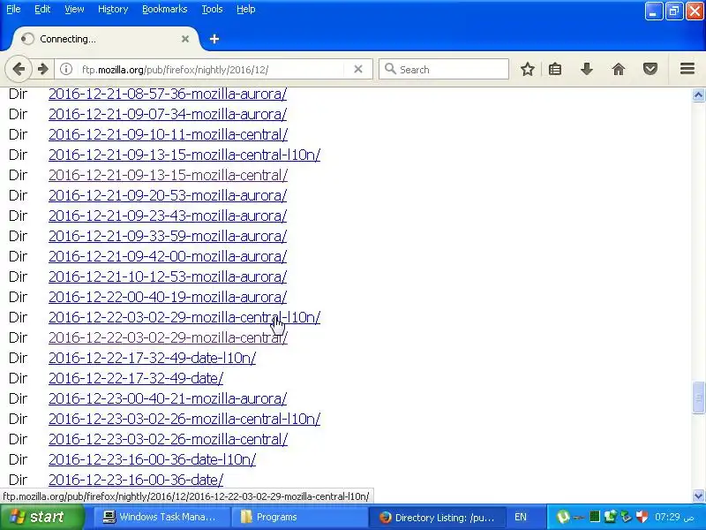Image resolution: width=706 pixels, height=530 pixels.
Task: Show bookmarks list icon in toolbar
Action: point(555,69)
